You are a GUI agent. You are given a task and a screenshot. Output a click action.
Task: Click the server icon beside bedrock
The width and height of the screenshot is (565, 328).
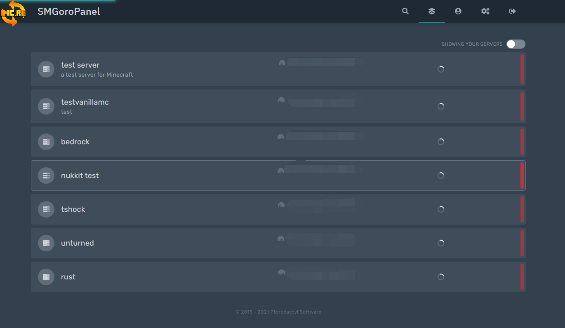[46, 142]
